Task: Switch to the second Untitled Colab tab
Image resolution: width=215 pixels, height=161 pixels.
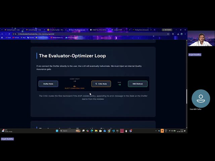Action: coord(35,30)
